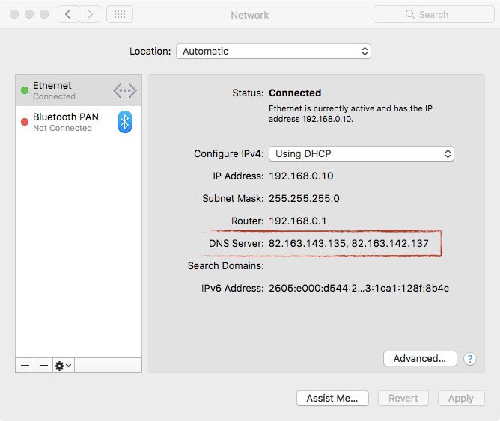Show all preferences grid icon
This screenshot has width=500, height=421.
coord(120,14)
